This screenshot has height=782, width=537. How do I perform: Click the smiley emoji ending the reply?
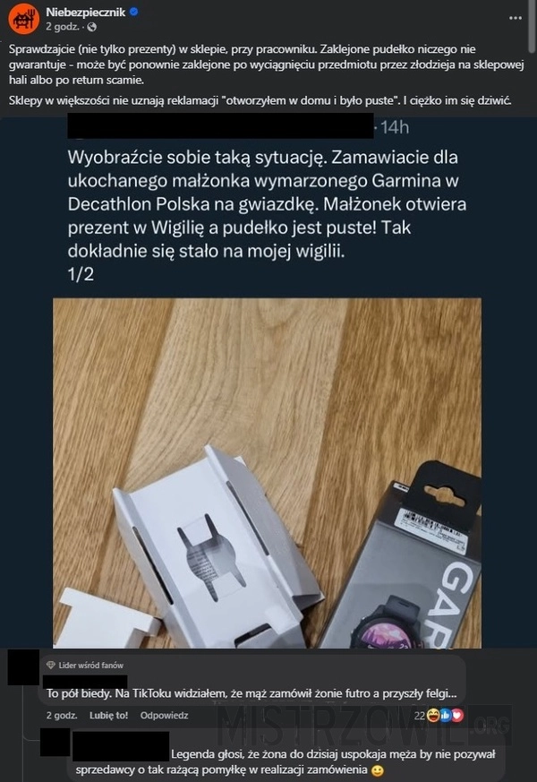coord(378,770)
